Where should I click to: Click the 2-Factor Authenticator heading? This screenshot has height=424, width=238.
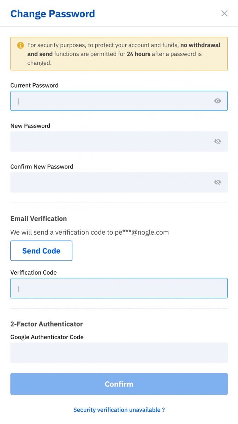(47, 324)
